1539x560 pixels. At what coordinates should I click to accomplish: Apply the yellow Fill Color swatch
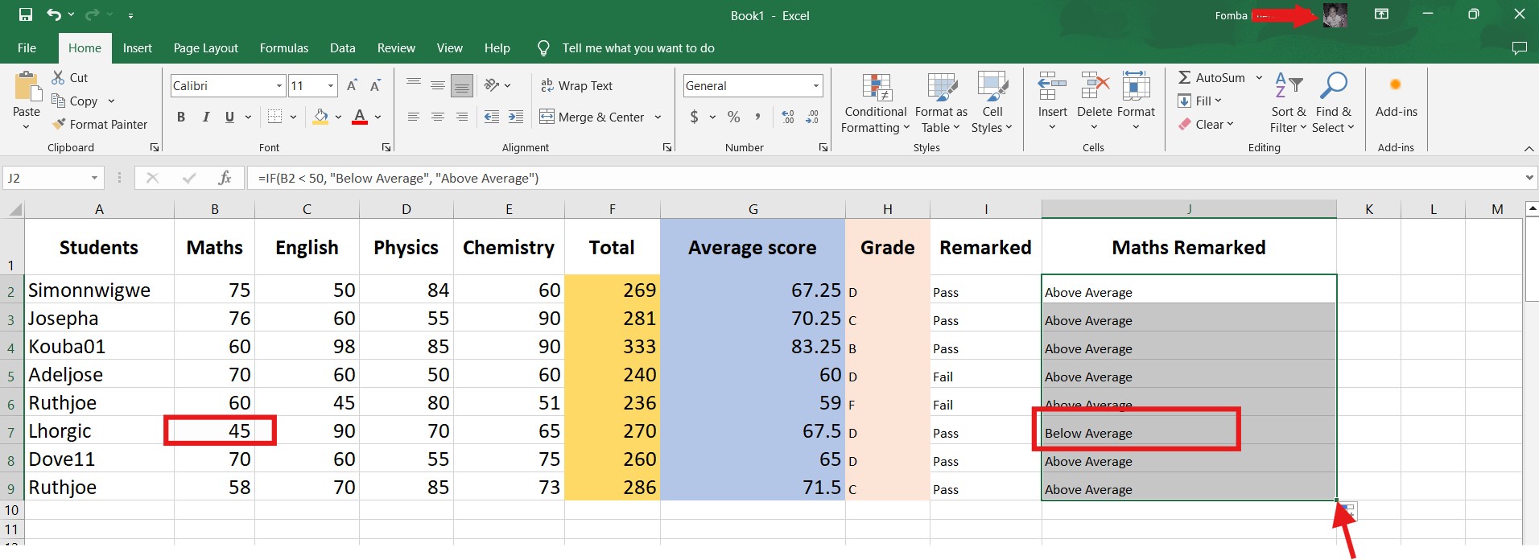(320, 117)
